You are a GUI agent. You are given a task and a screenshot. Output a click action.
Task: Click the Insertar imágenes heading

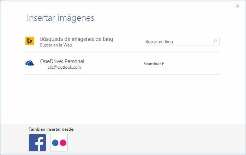61,18
